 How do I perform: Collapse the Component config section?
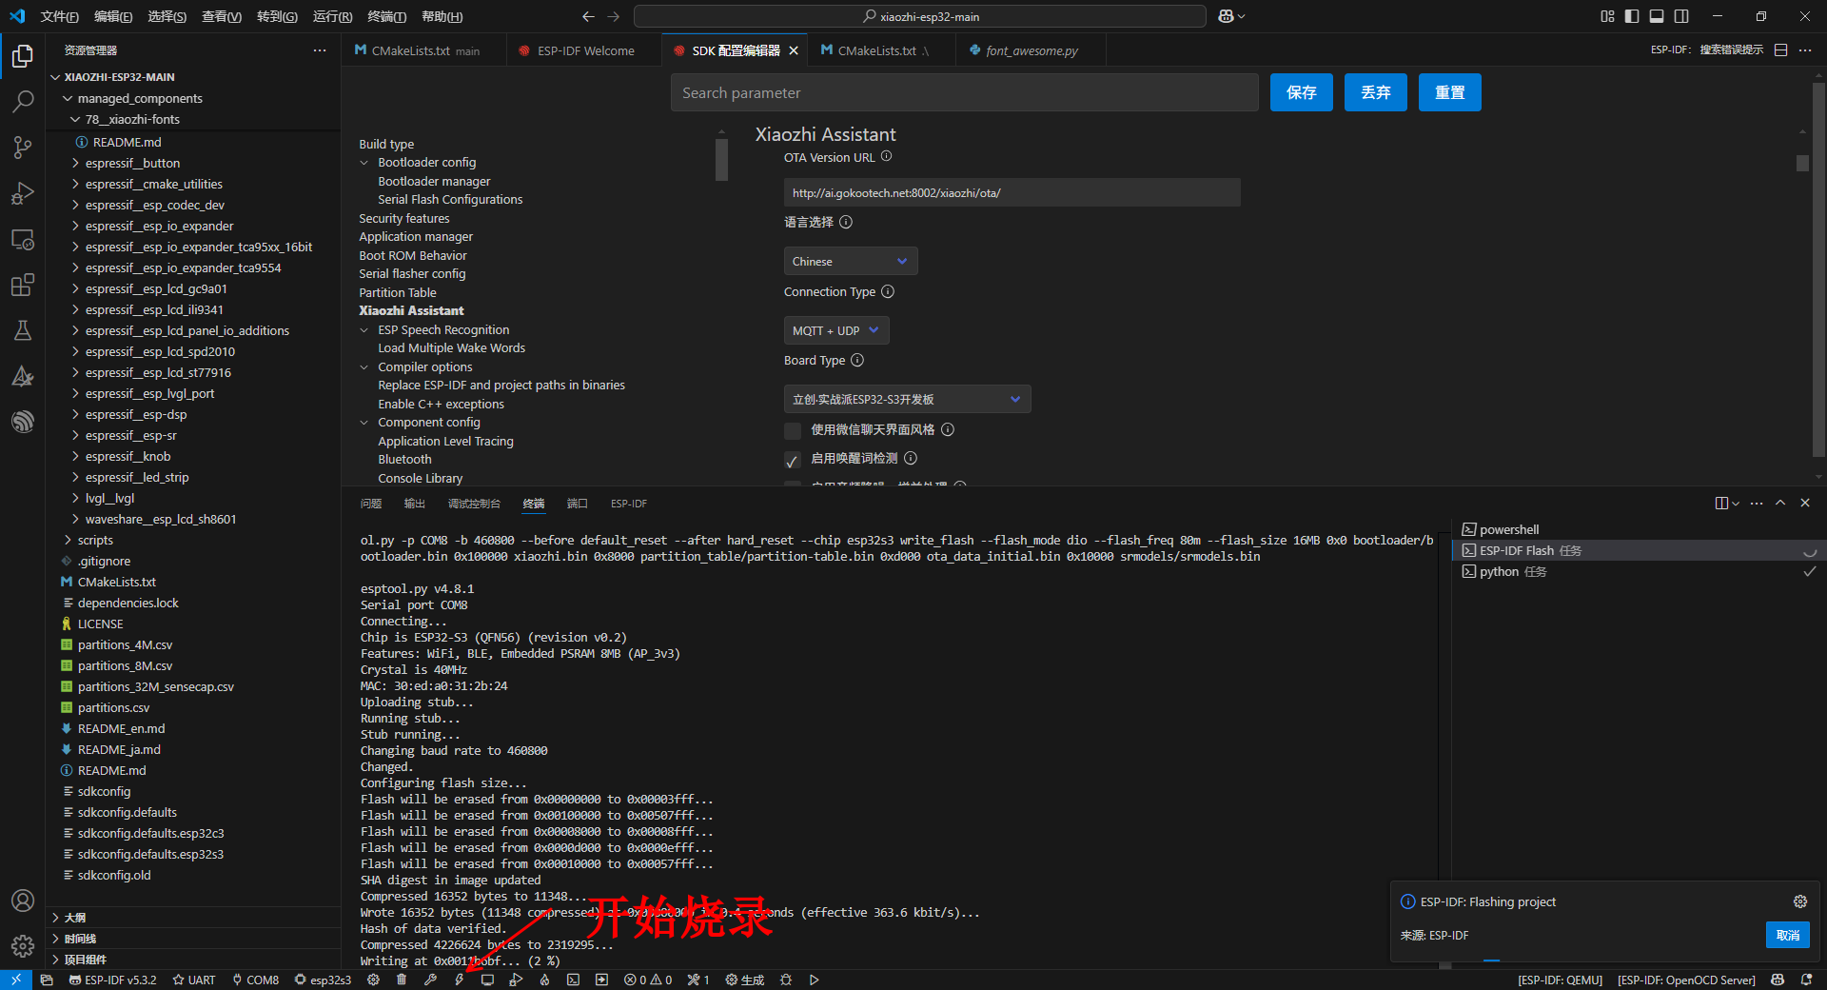pos(363,423)
